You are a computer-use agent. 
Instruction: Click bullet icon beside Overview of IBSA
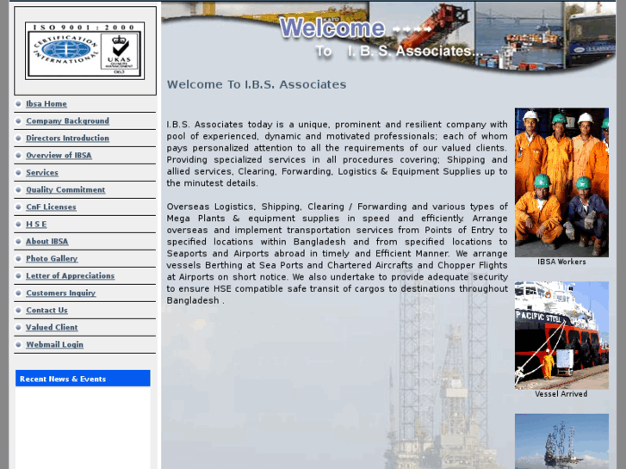pos(18,155)
